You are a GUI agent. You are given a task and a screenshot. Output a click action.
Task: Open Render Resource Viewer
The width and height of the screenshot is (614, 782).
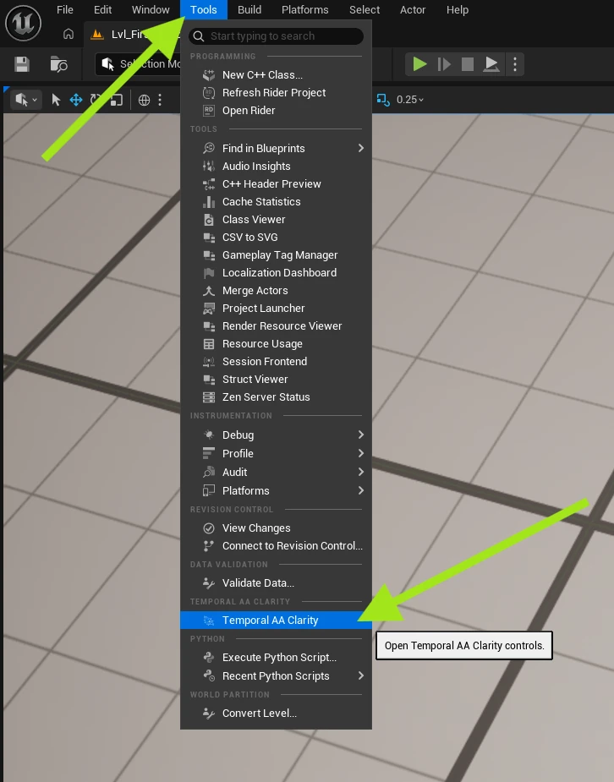[276, 326]
